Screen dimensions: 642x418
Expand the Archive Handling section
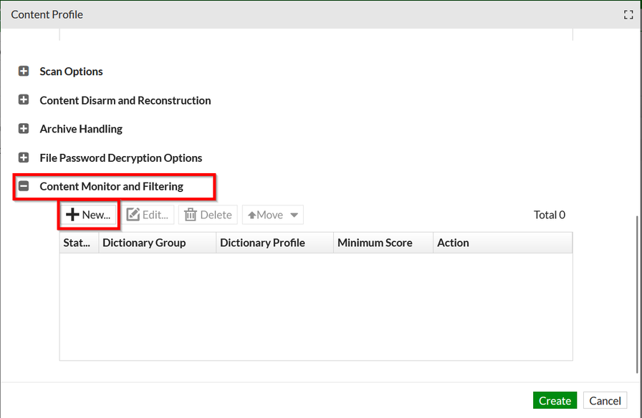point(24,129)
